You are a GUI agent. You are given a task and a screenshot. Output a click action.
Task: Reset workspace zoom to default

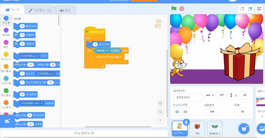[x=160, y=120]
